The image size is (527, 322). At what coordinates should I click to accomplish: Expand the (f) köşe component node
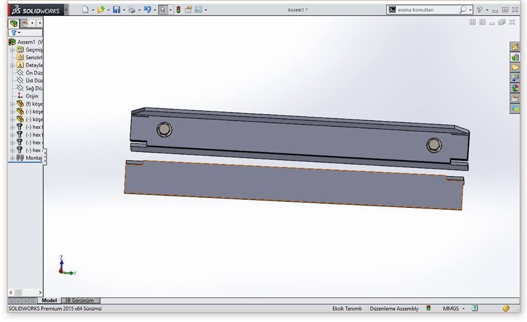pos(12,104)
